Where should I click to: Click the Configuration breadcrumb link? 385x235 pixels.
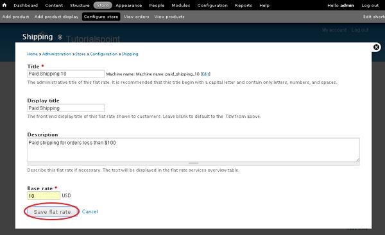click(103, 54)
